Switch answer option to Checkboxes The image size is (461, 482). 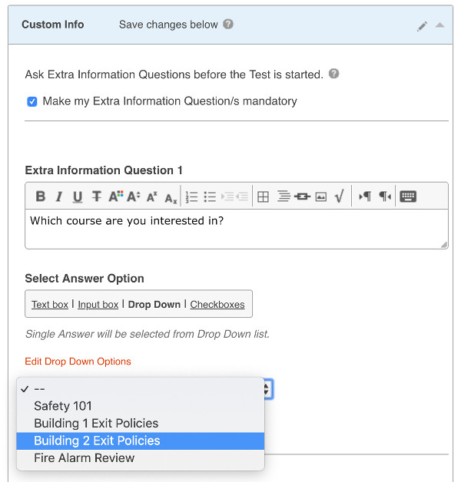[217, 305]
